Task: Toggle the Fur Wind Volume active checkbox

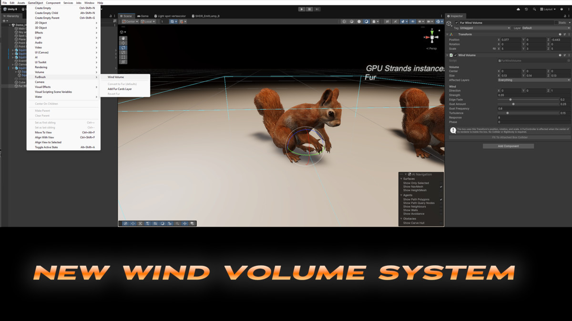Action: click(x=457, y=23)
